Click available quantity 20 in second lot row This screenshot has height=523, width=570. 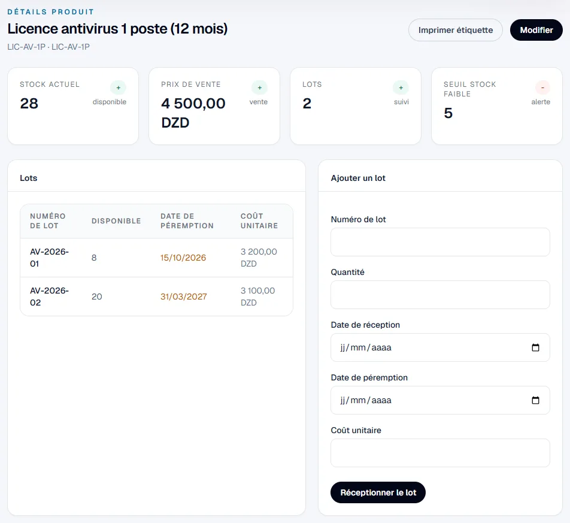point(97,297)
